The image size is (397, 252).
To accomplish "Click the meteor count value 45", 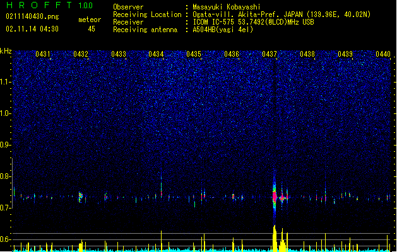I will [92, 29].
